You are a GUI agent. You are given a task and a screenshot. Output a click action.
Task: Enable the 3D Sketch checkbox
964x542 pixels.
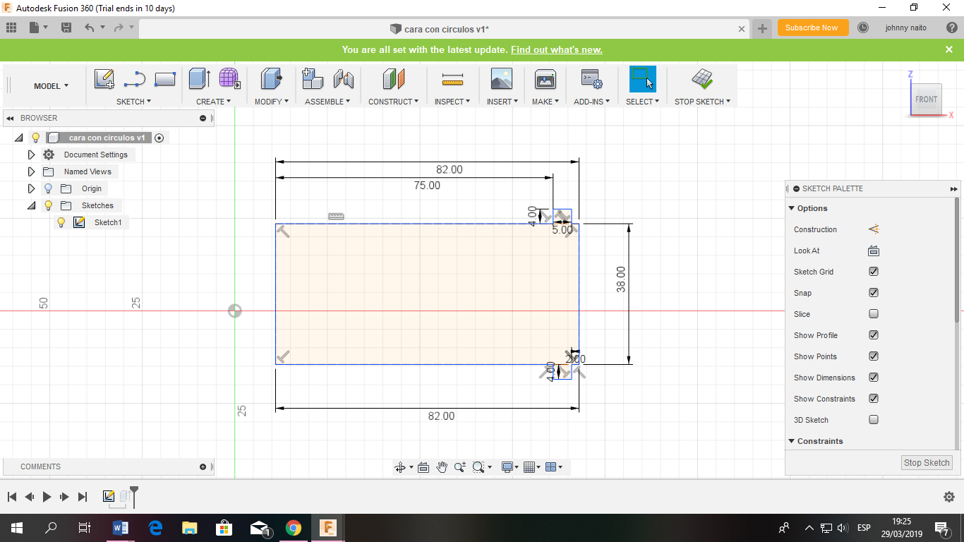(x=874, y=420)
